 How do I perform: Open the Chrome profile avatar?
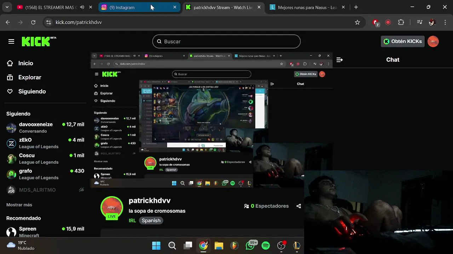click(432, 22)
